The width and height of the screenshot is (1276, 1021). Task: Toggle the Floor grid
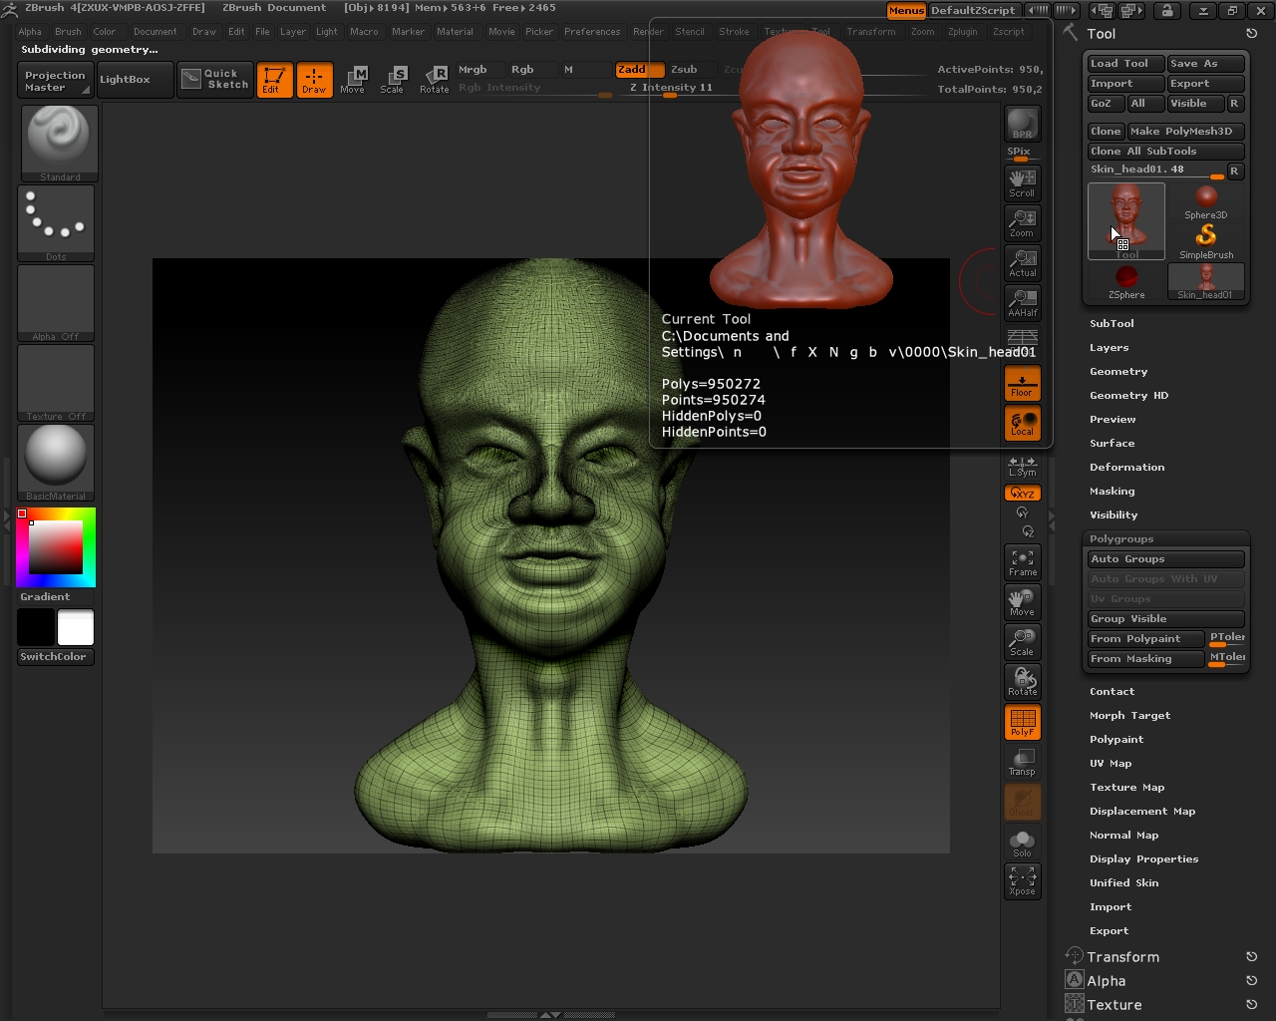point(1022,383)
